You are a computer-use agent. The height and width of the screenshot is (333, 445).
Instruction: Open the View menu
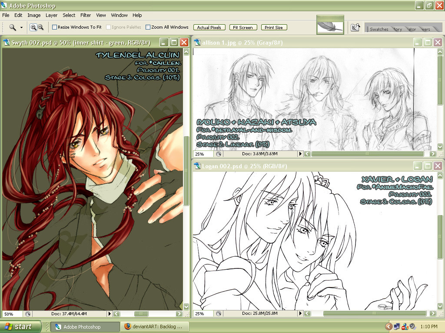point(101,15)
